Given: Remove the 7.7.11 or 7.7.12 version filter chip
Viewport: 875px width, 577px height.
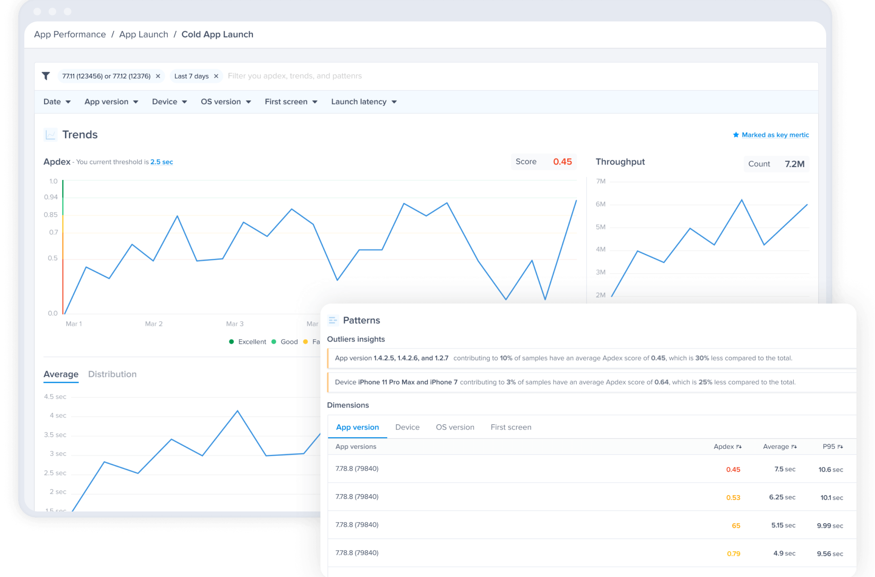Looking at the screenshot, I should point(158,76).
